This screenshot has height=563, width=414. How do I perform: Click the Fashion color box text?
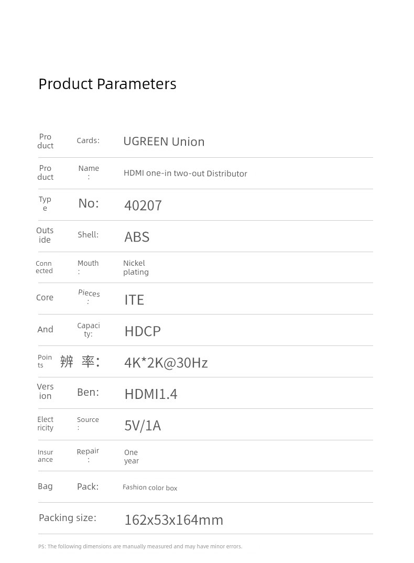click(x=150, y=488)
